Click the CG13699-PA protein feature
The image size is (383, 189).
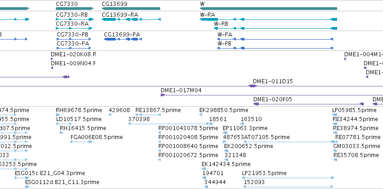(x=123, y=39)
